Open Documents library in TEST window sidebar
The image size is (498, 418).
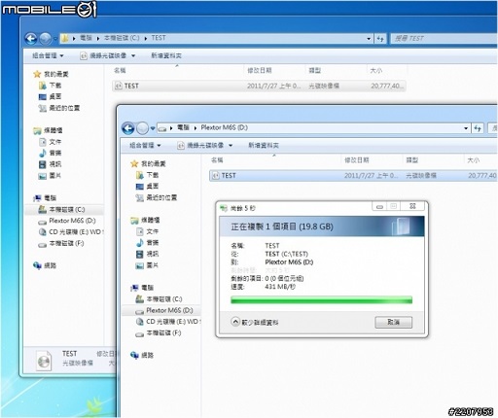tap(51, 142)
